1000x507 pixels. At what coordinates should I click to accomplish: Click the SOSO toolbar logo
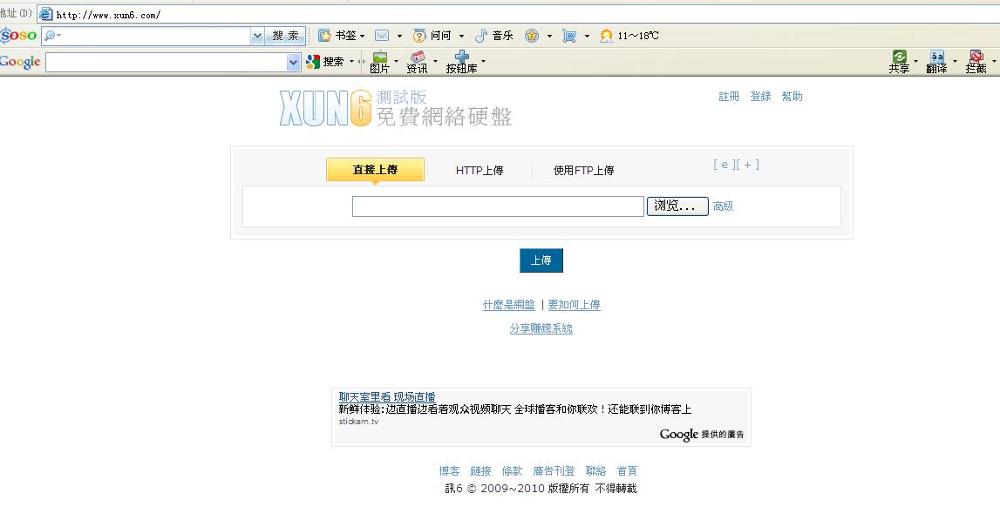pyautogui.click(x=18, y=36)
